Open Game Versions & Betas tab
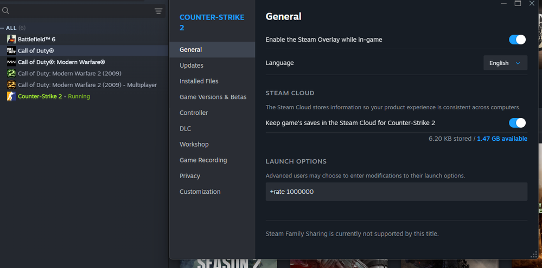 (212, 97)
